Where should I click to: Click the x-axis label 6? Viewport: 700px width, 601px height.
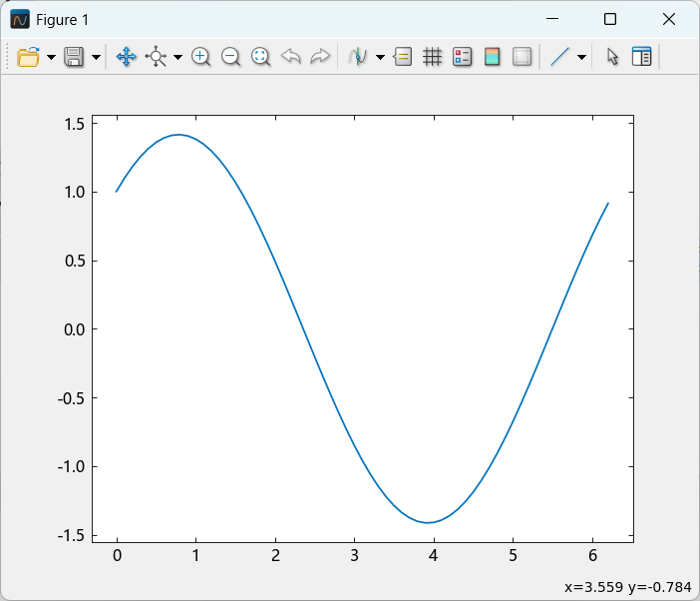tap(592, 555)
